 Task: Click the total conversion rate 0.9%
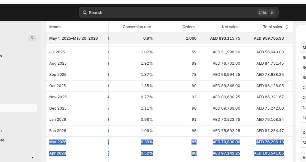click(x=148, y=38)
